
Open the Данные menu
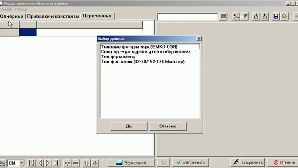pyautogui.click(x=6, y=9)
